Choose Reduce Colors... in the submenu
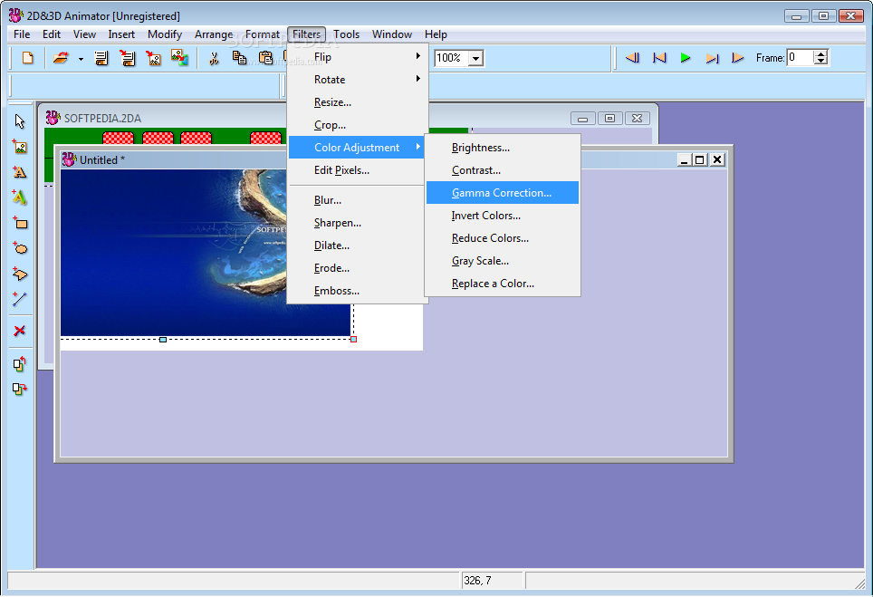This screenshot has height=597, width=873. [503, 238]
